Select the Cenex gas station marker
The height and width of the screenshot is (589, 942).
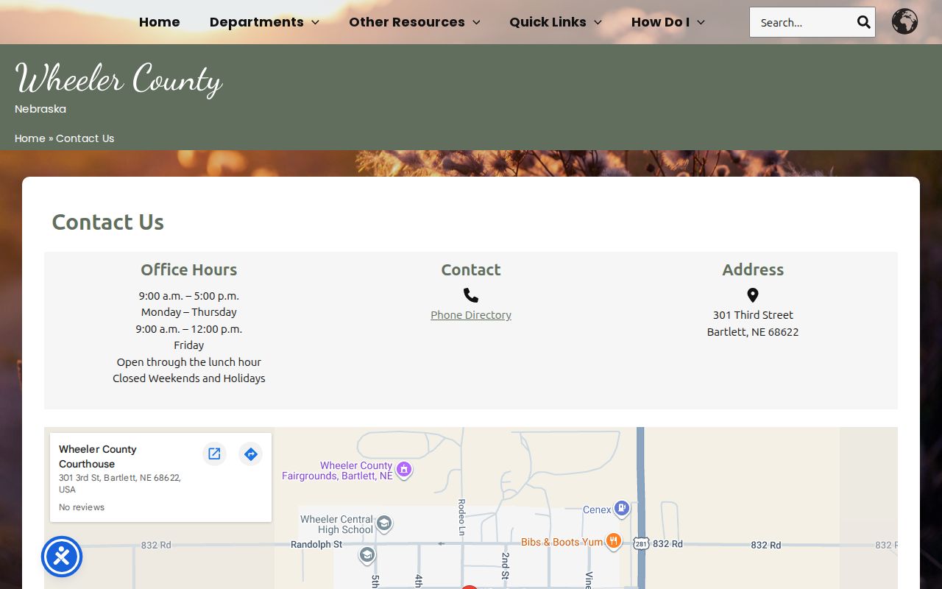coord(622,508)
